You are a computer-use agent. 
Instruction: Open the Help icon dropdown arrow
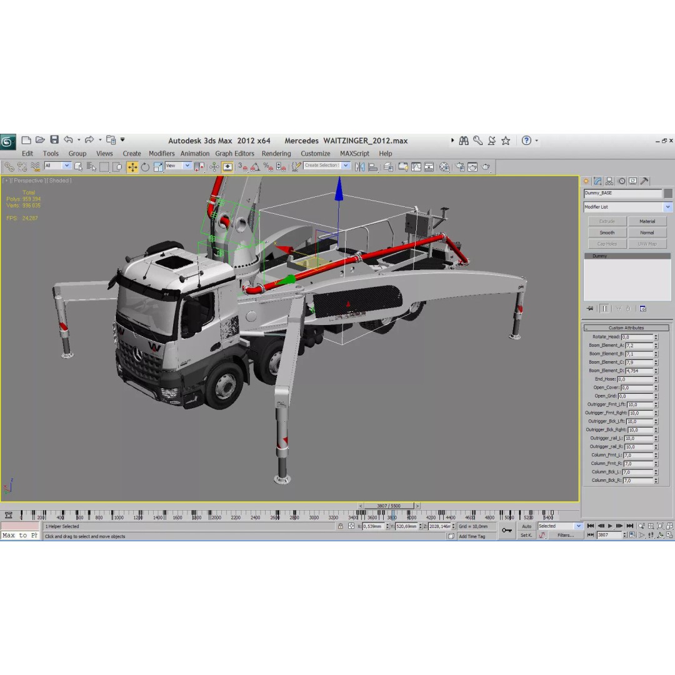coord(536,141)
